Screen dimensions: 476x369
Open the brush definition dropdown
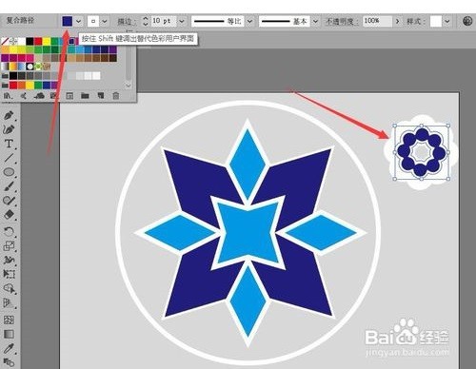pyautogui.click(x=315, y=21)
